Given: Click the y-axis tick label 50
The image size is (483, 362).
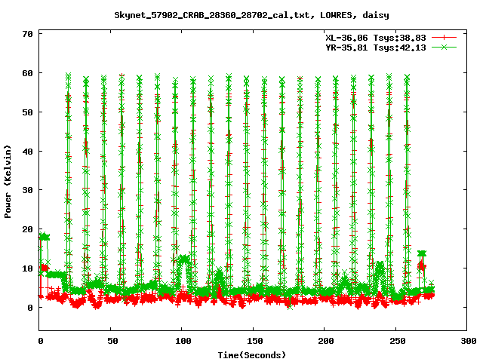Looking at the screenshot, I should click(27, 112).
